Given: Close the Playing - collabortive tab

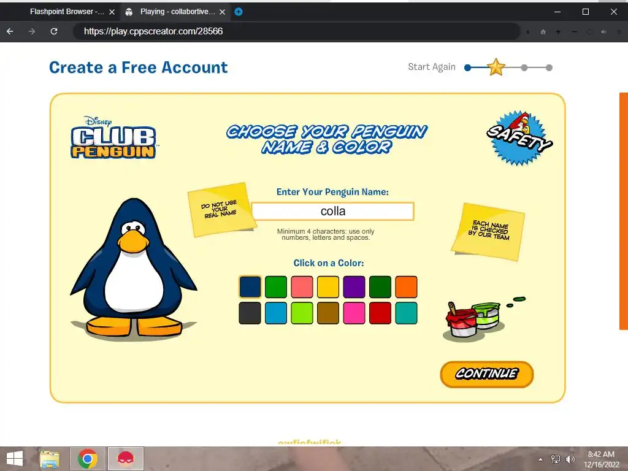Looking at the screenshot, I should point(222,12).
